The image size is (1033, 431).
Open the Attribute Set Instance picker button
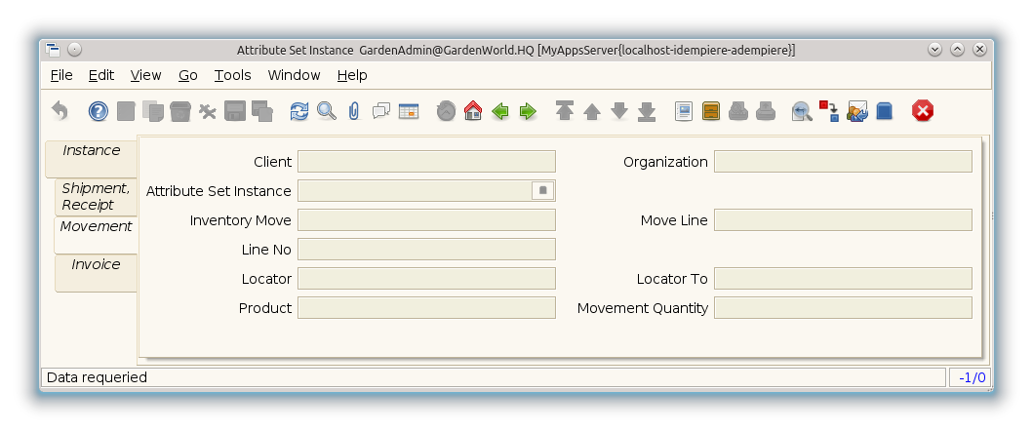(543, 191)
